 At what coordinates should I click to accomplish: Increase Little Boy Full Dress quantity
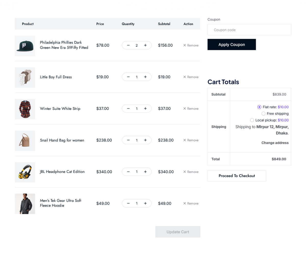(145, 77)
